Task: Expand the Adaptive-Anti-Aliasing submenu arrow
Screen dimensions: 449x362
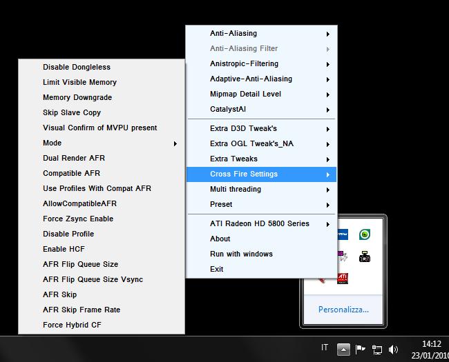Action: point(328,79)
